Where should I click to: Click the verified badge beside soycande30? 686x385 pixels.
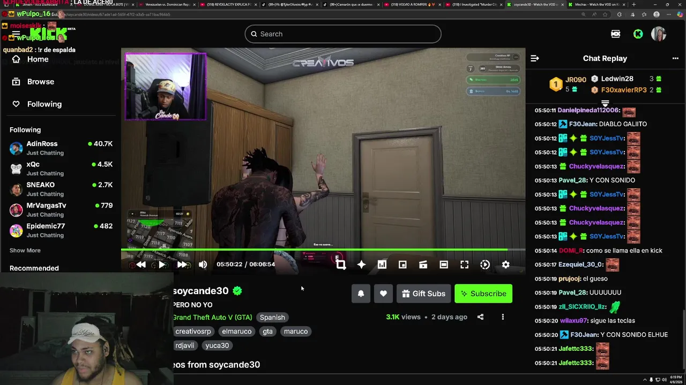(x=237, y=291)
